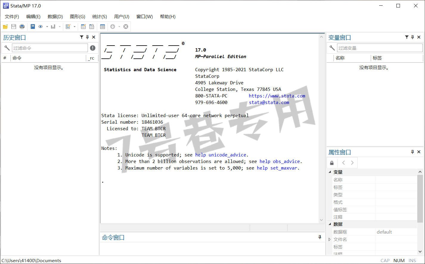Click the Open file toolbar icon
Viewport: 425px width, 264px height.
point(5,27)
